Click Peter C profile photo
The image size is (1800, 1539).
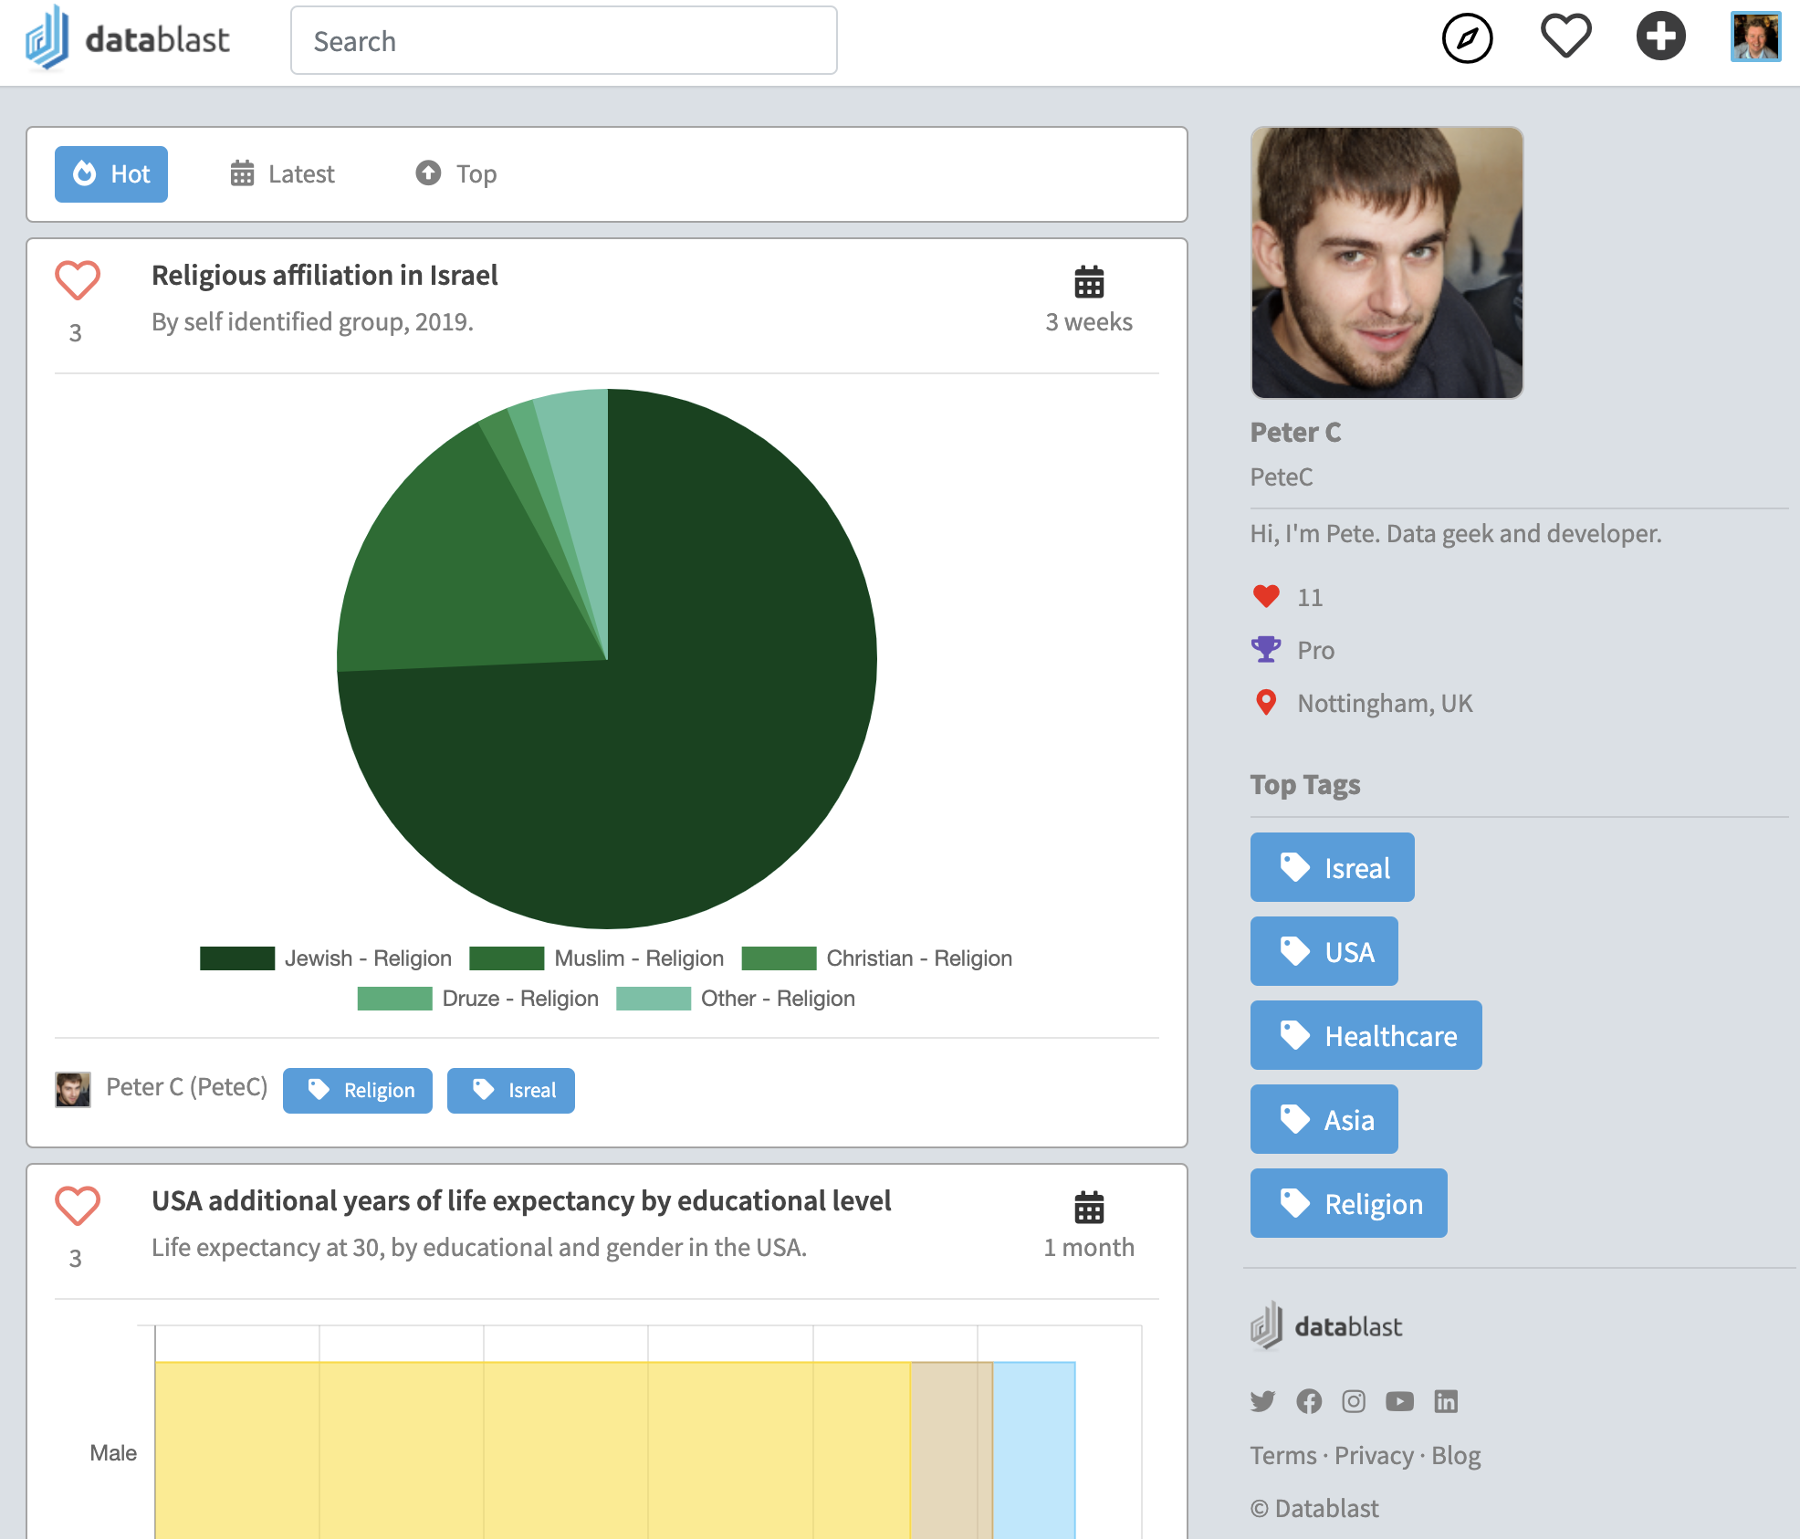[x=1387, y=263]
